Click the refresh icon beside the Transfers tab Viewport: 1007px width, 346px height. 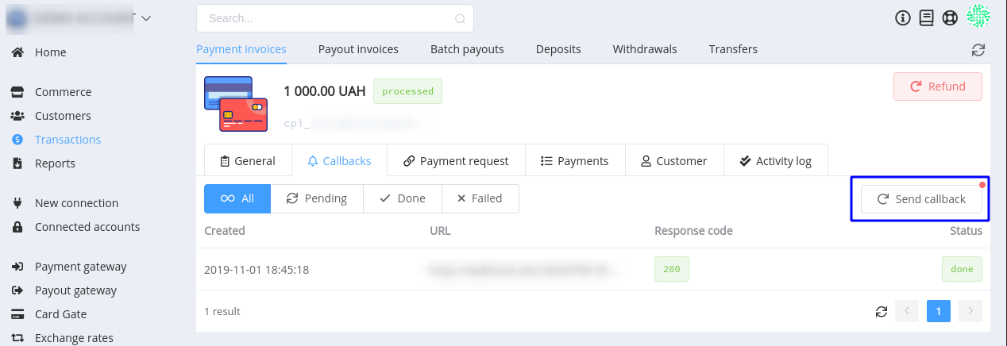coord(978,50)
